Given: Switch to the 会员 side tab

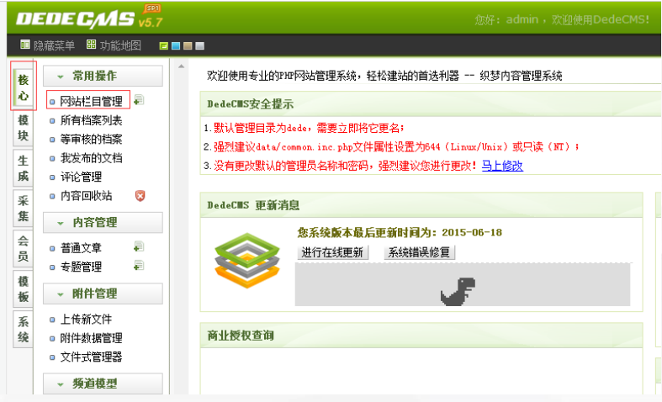Looking at the screenshot, I should coord(24,249).
